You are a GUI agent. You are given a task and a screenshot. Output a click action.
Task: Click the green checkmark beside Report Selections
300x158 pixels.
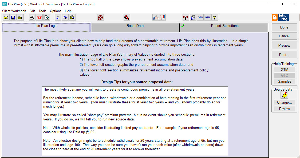click(183, 26)
